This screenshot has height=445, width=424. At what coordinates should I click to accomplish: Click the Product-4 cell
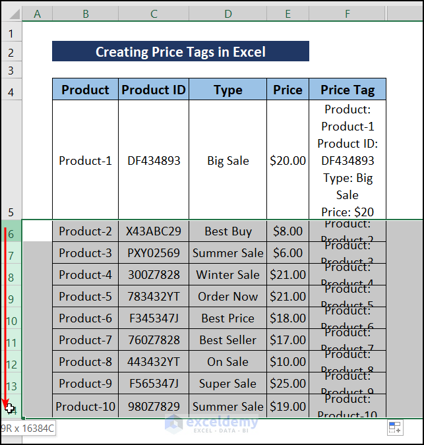86,274
